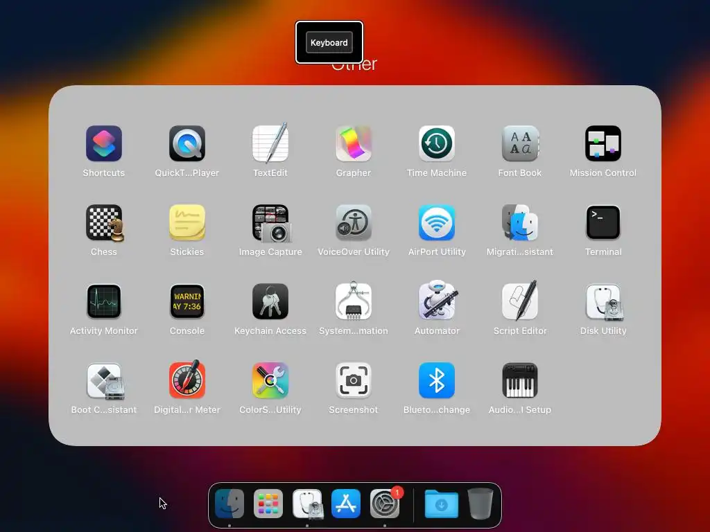The image size is (710, 532).
Task: Open Migration Assistant
Action: click(520, 222)
